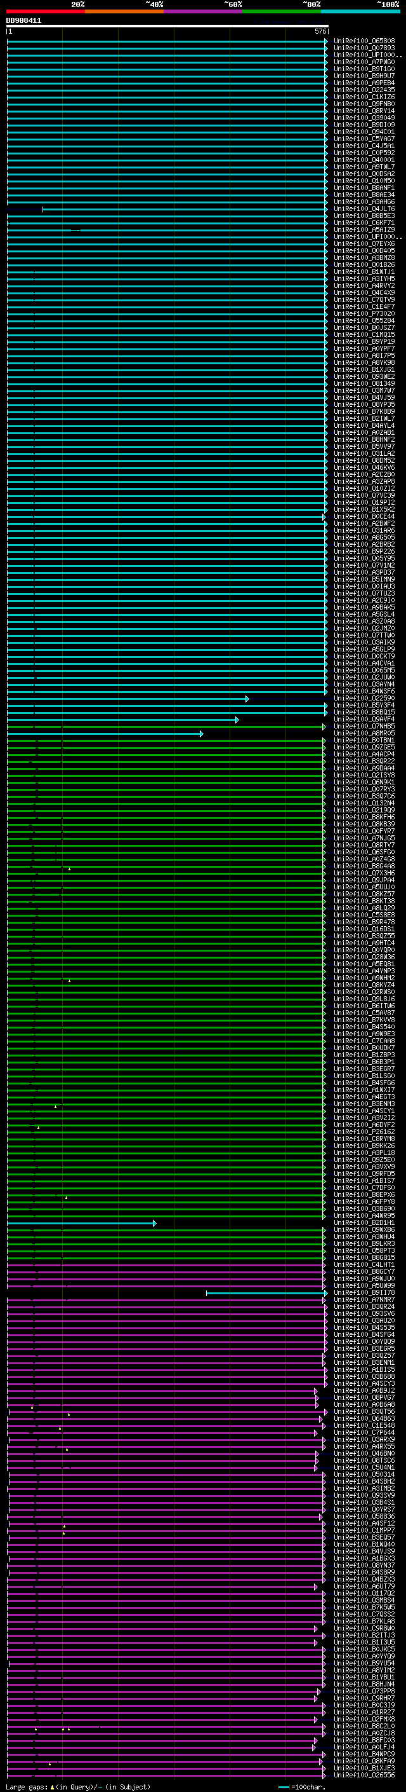Select the UniRef100_B3QR24 label
This screenshot has width=406, height=1792.
point(363,1306)
